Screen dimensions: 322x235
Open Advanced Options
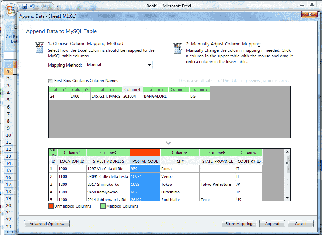pos(46,223)
